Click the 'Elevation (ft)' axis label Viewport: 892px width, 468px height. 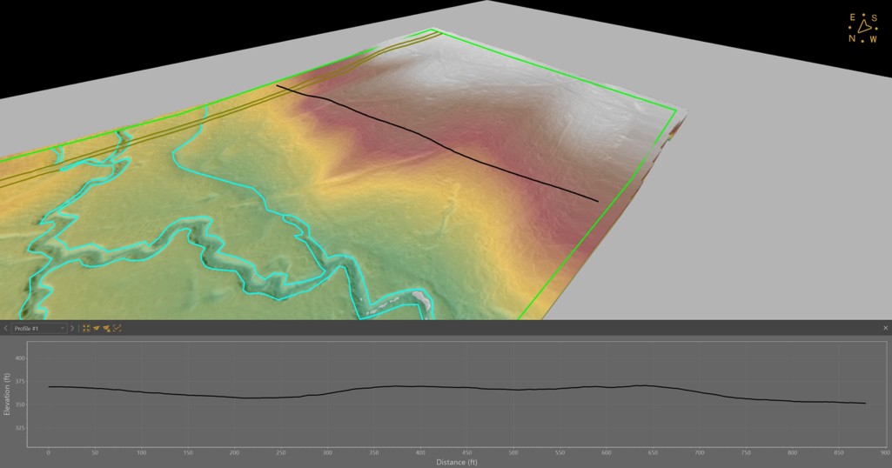click(x=7, y=394)
